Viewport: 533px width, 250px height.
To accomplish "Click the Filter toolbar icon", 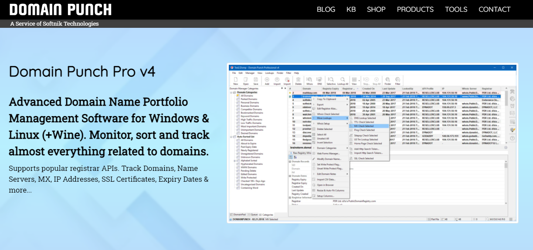I will pos(397,81).
